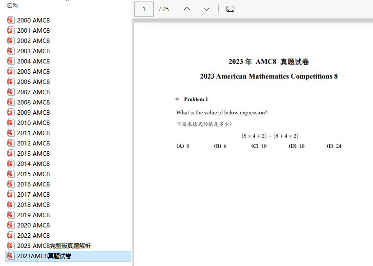
Task: Select file 2001 AMC8
Action: coord(33,30)
